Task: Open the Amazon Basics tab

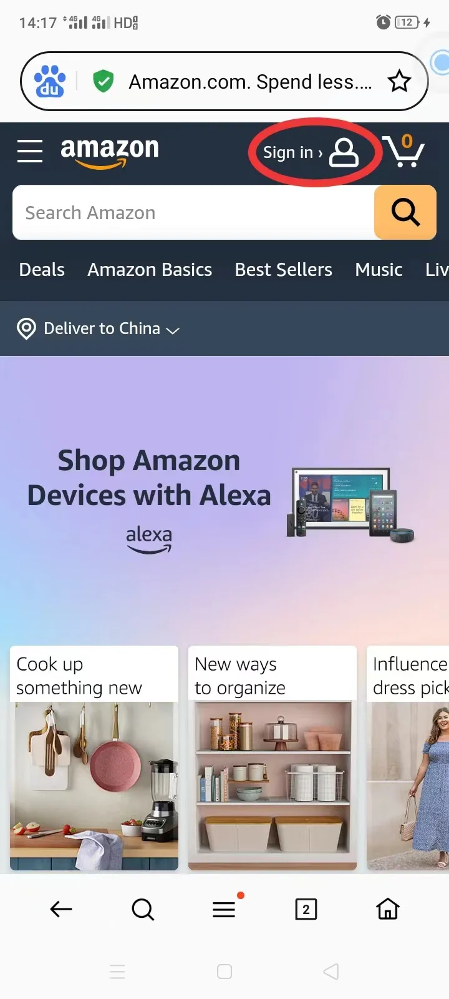Action: (x=150, y=270)
